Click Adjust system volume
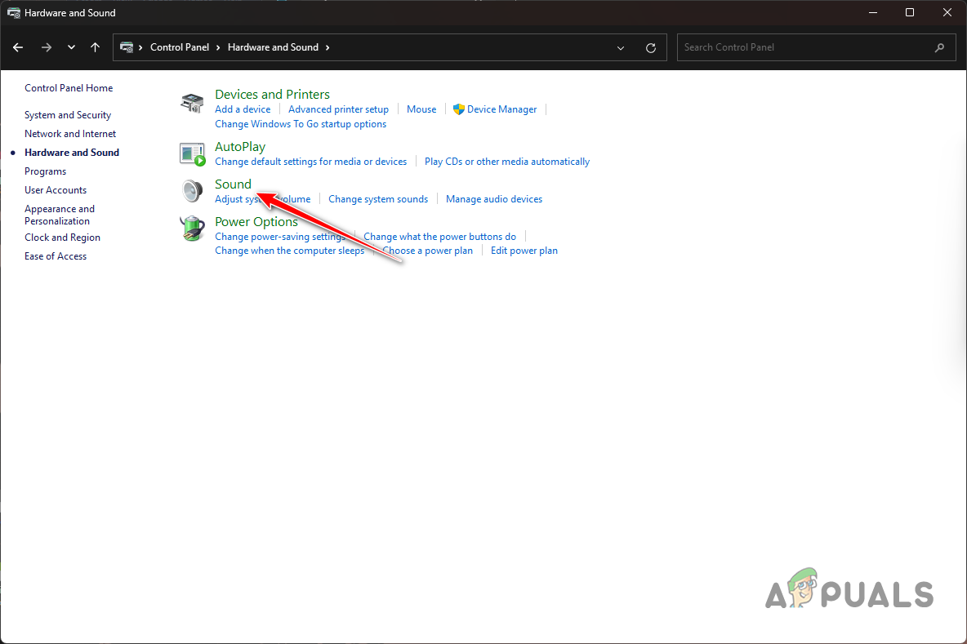This screenshot has width=967, height=644. pyautogui.click(x=263, y=199)
